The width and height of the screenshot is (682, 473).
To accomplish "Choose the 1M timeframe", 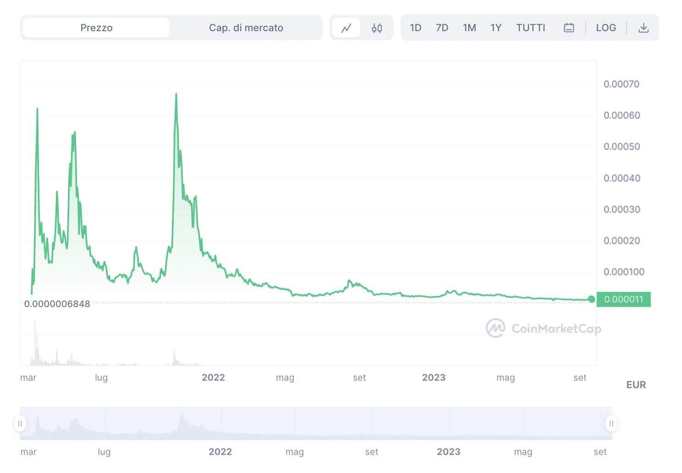I will coord(469,27).
